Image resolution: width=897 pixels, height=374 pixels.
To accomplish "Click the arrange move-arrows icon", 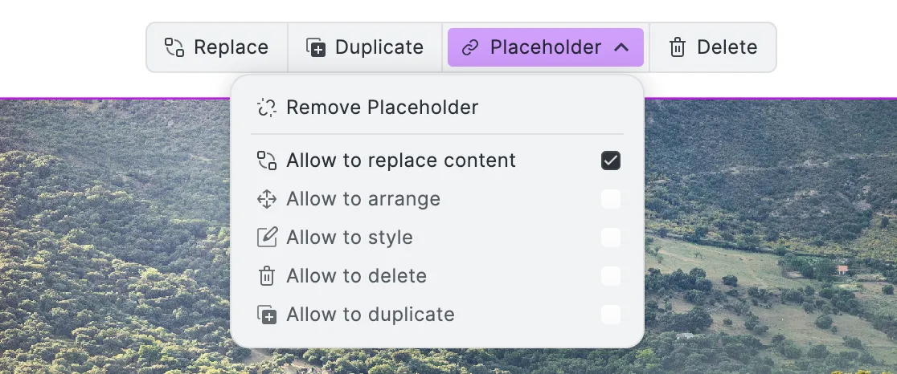I will coord(267,199).
